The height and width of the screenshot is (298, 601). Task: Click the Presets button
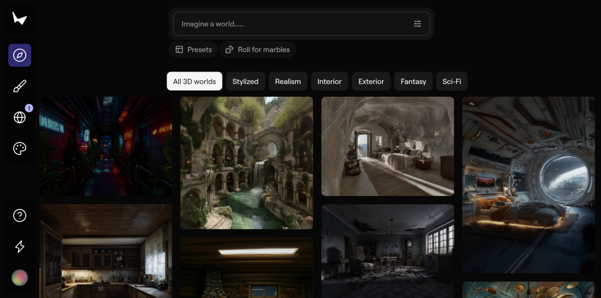[193, 50]
